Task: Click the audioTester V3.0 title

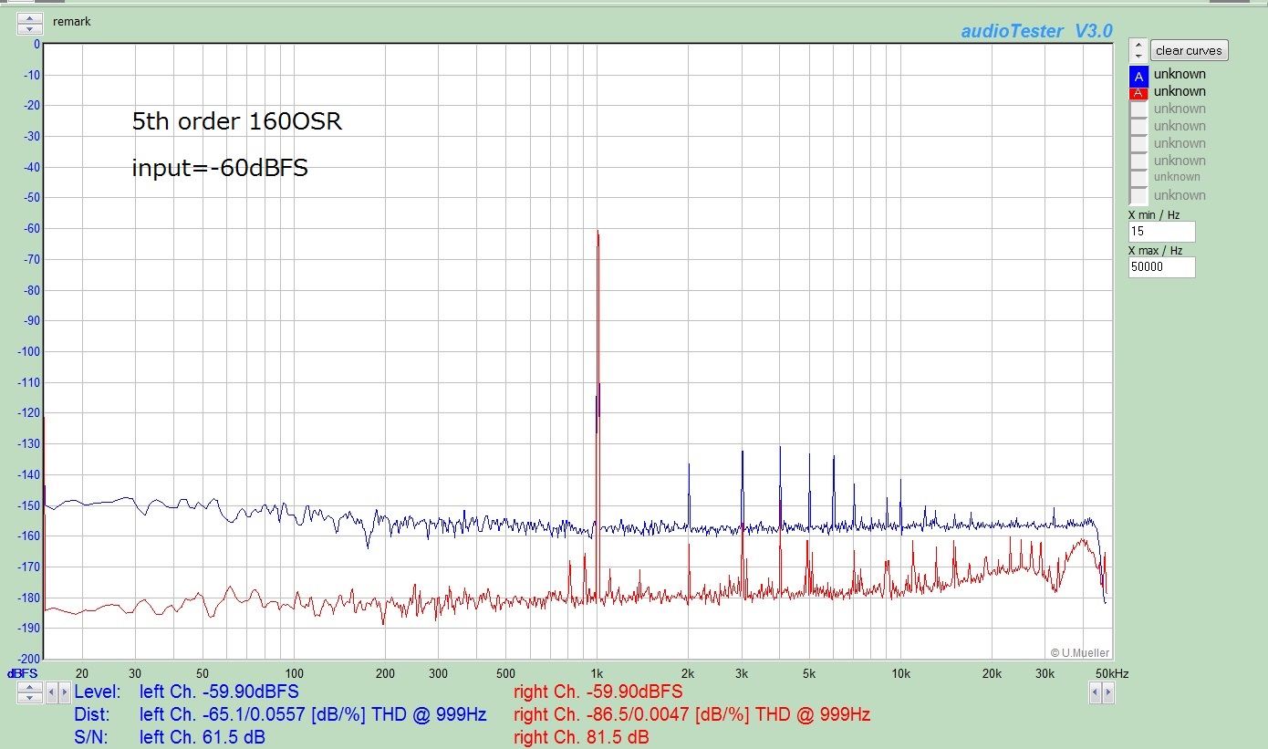Action: (x=1036, y=31)
